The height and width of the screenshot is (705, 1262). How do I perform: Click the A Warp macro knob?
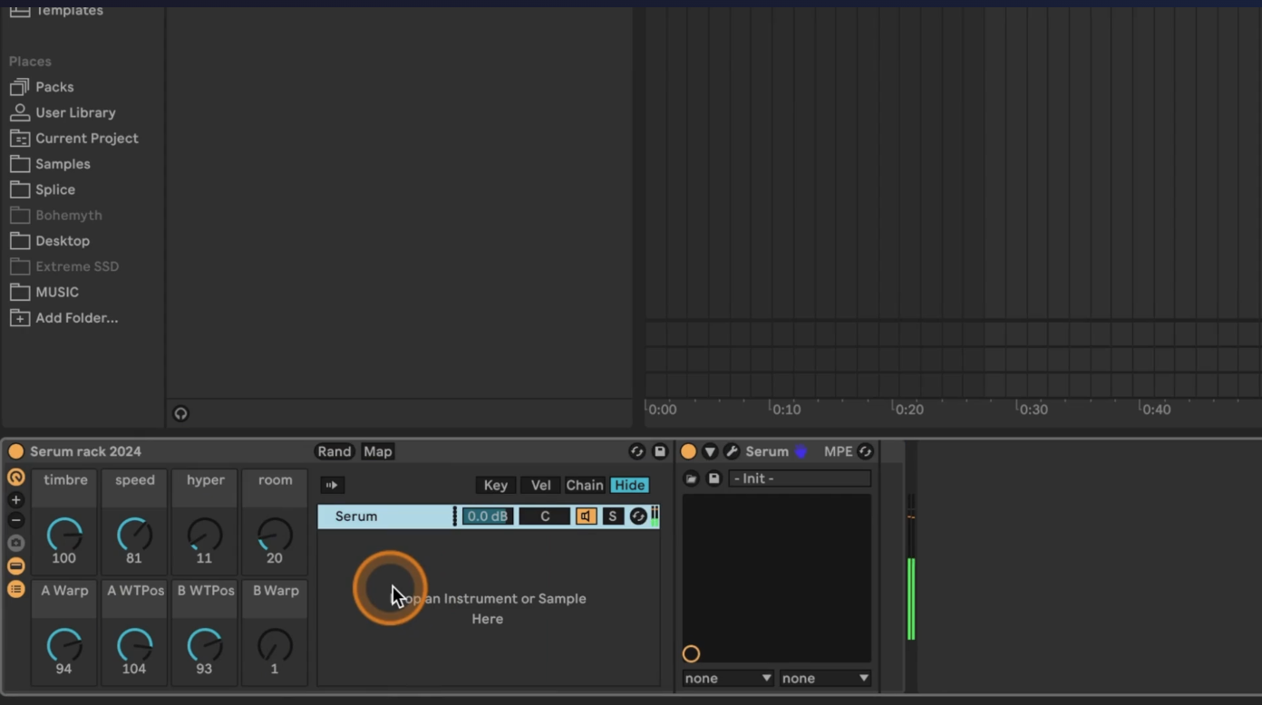coord(64,645)
